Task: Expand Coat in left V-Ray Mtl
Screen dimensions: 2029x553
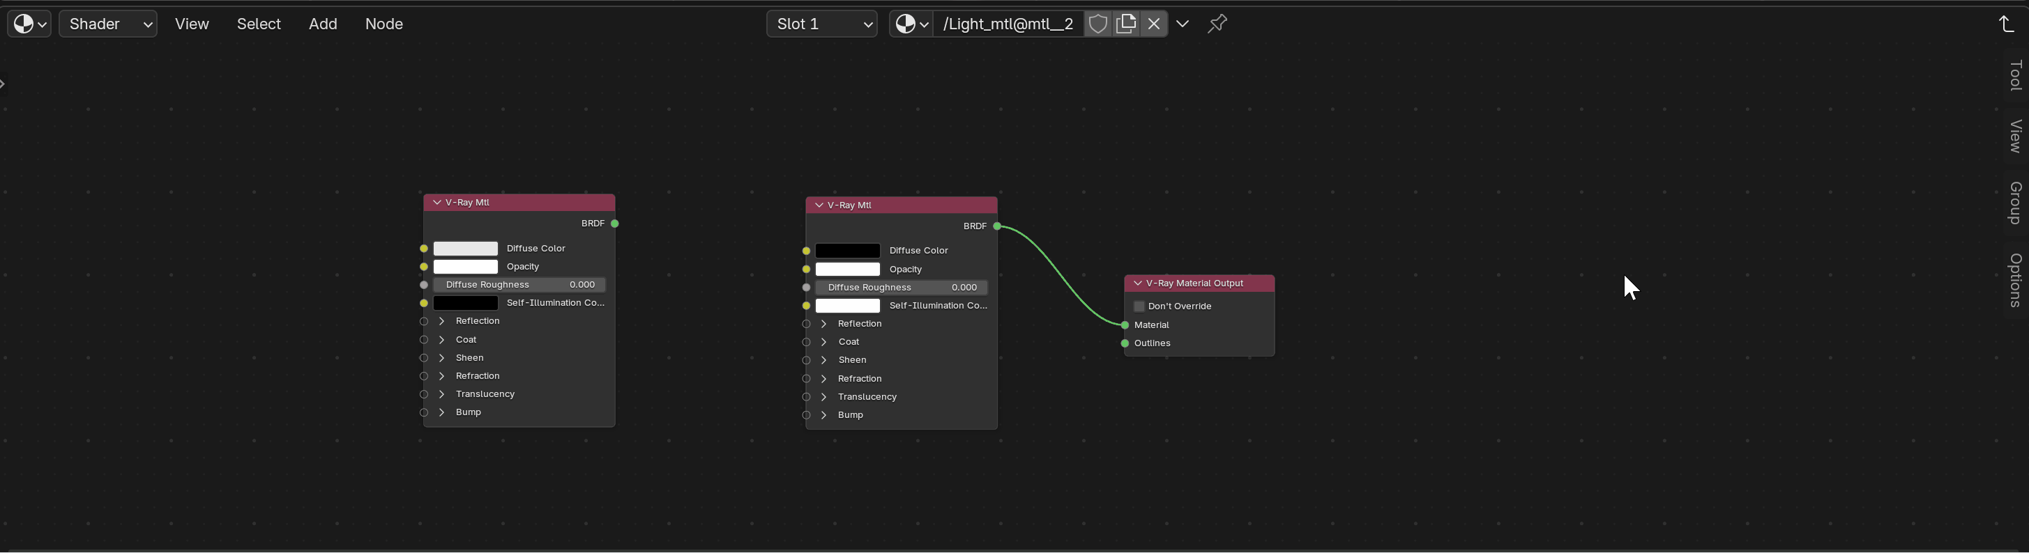Action: [x=442, y=340]
